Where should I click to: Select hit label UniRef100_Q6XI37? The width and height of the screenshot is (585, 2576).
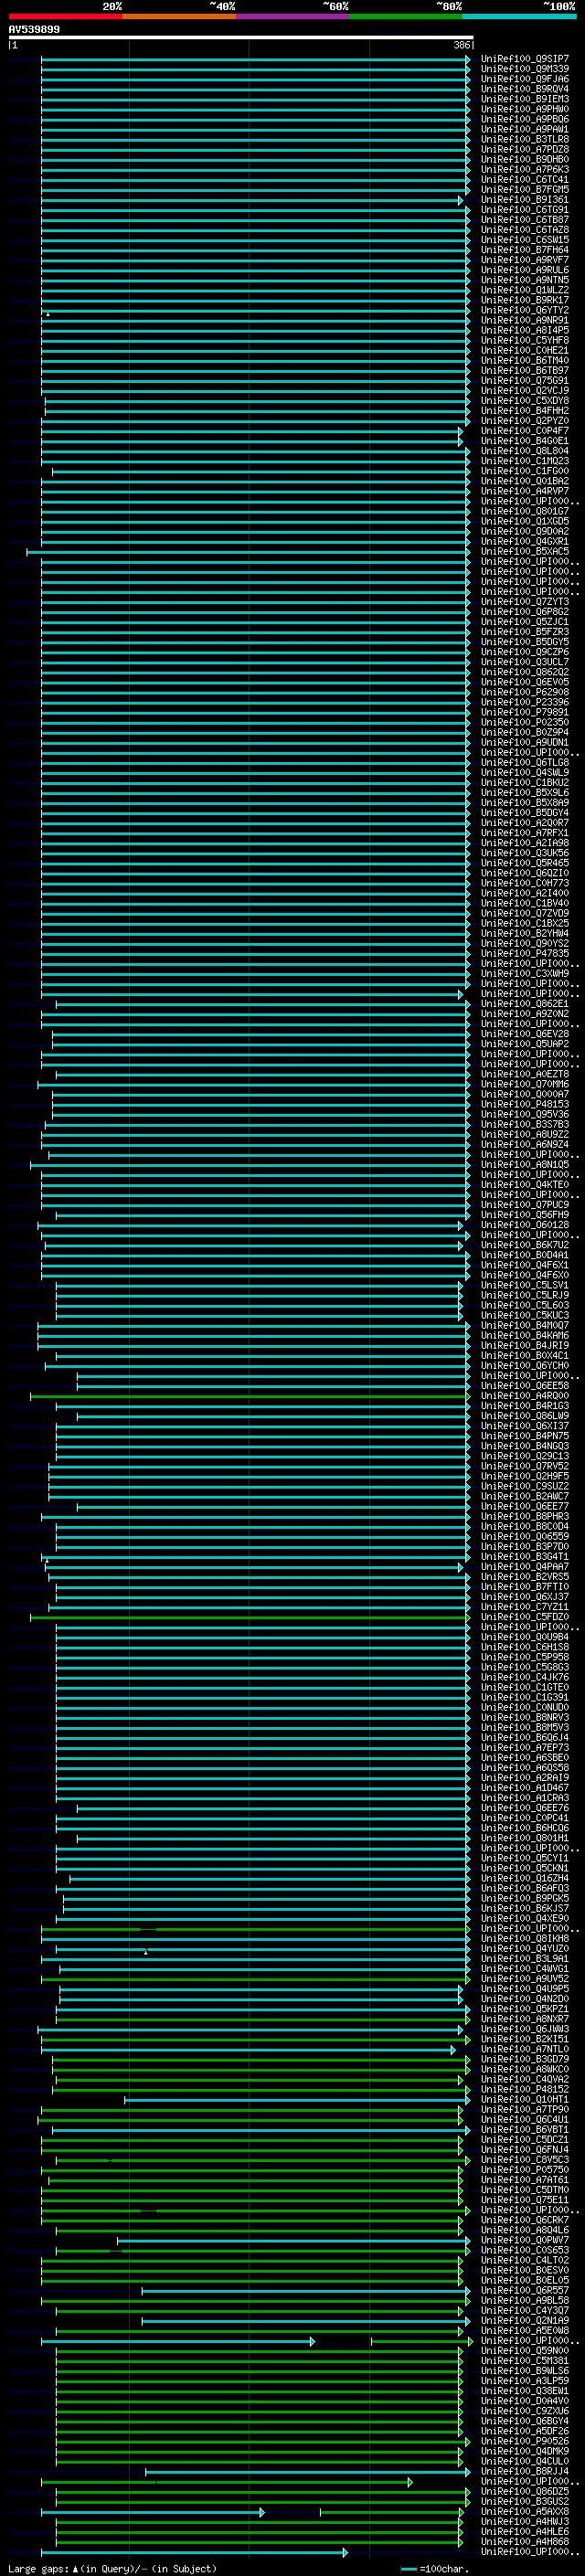(x=525, y=1426)
